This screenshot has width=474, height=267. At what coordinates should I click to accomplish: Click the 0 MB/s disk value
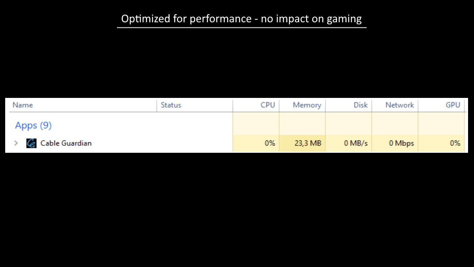pos(356,143)
